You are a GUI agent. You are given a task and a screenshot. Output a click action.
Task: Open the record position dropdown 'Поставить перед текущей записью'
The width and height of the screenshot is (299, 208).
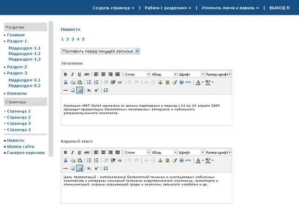tap(100, 51)
